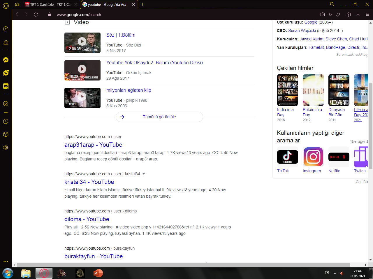373x279 pixels.
Task: View site security lock information
Action: (x=50, y=15)
